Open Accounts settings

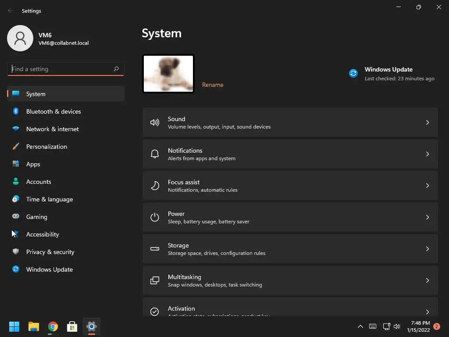click(66, 181)
